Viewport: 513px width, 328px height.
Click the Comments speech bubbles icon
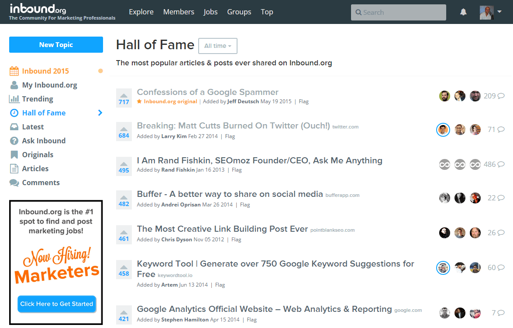[14, 183]
